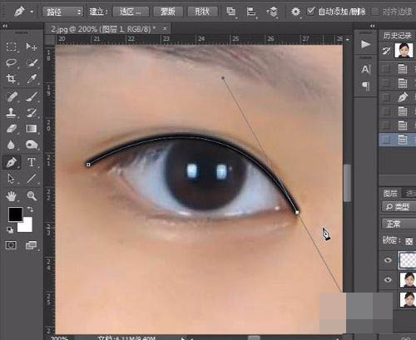
Task: Click the right anchor point near eye corner
Action: pos(297,212)
